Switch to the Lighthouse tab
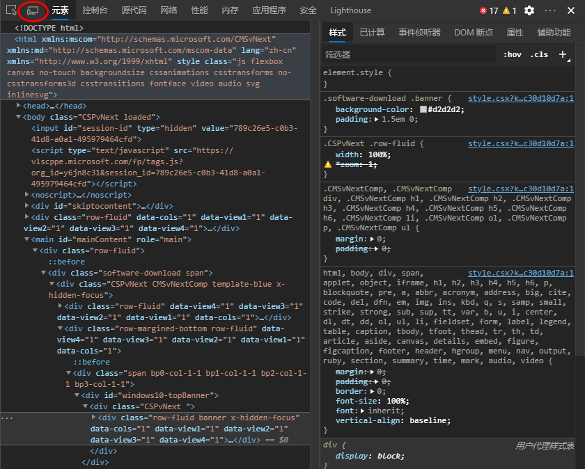This screenshot has width=585, height=469. pos(351,10)
